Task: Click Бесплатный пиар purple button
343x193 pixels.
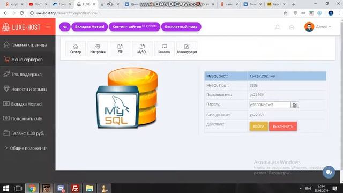Action: (181, 27)
